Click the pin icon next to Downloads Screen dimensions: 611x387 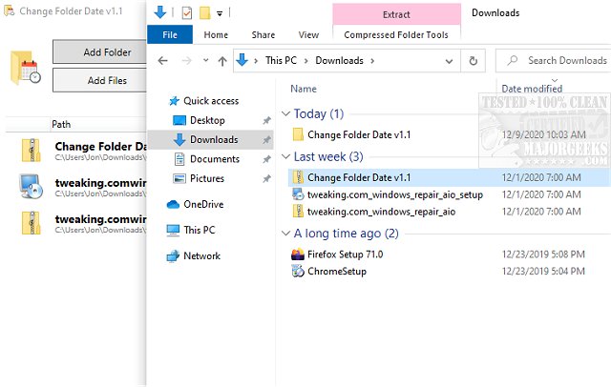point(266,139)
